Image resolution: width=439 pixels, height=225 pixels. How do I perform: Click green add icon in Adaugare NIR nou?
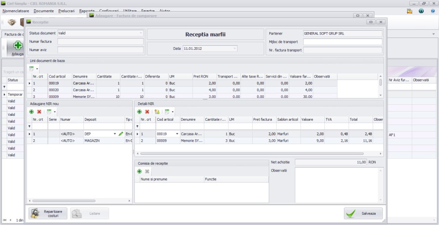click(x=32, y=112)
